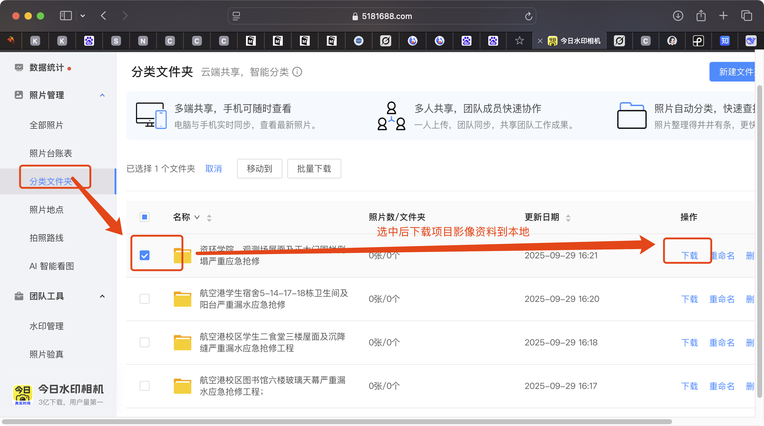
Task: Click Safari's sidebar toggle icon
Action: [x=66, y=16]
